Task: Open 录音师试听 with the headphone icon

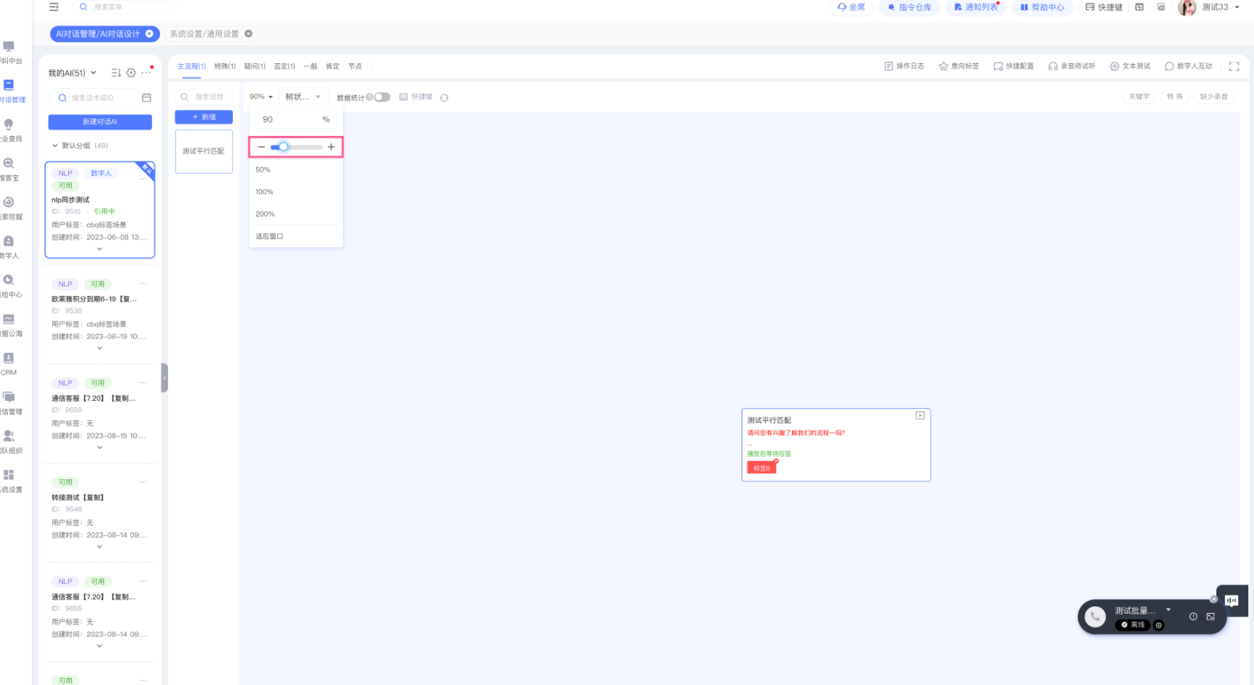Action: click(x=1071, y=66)
